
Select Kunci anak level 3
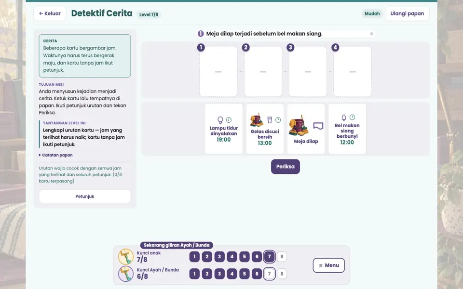219,257
